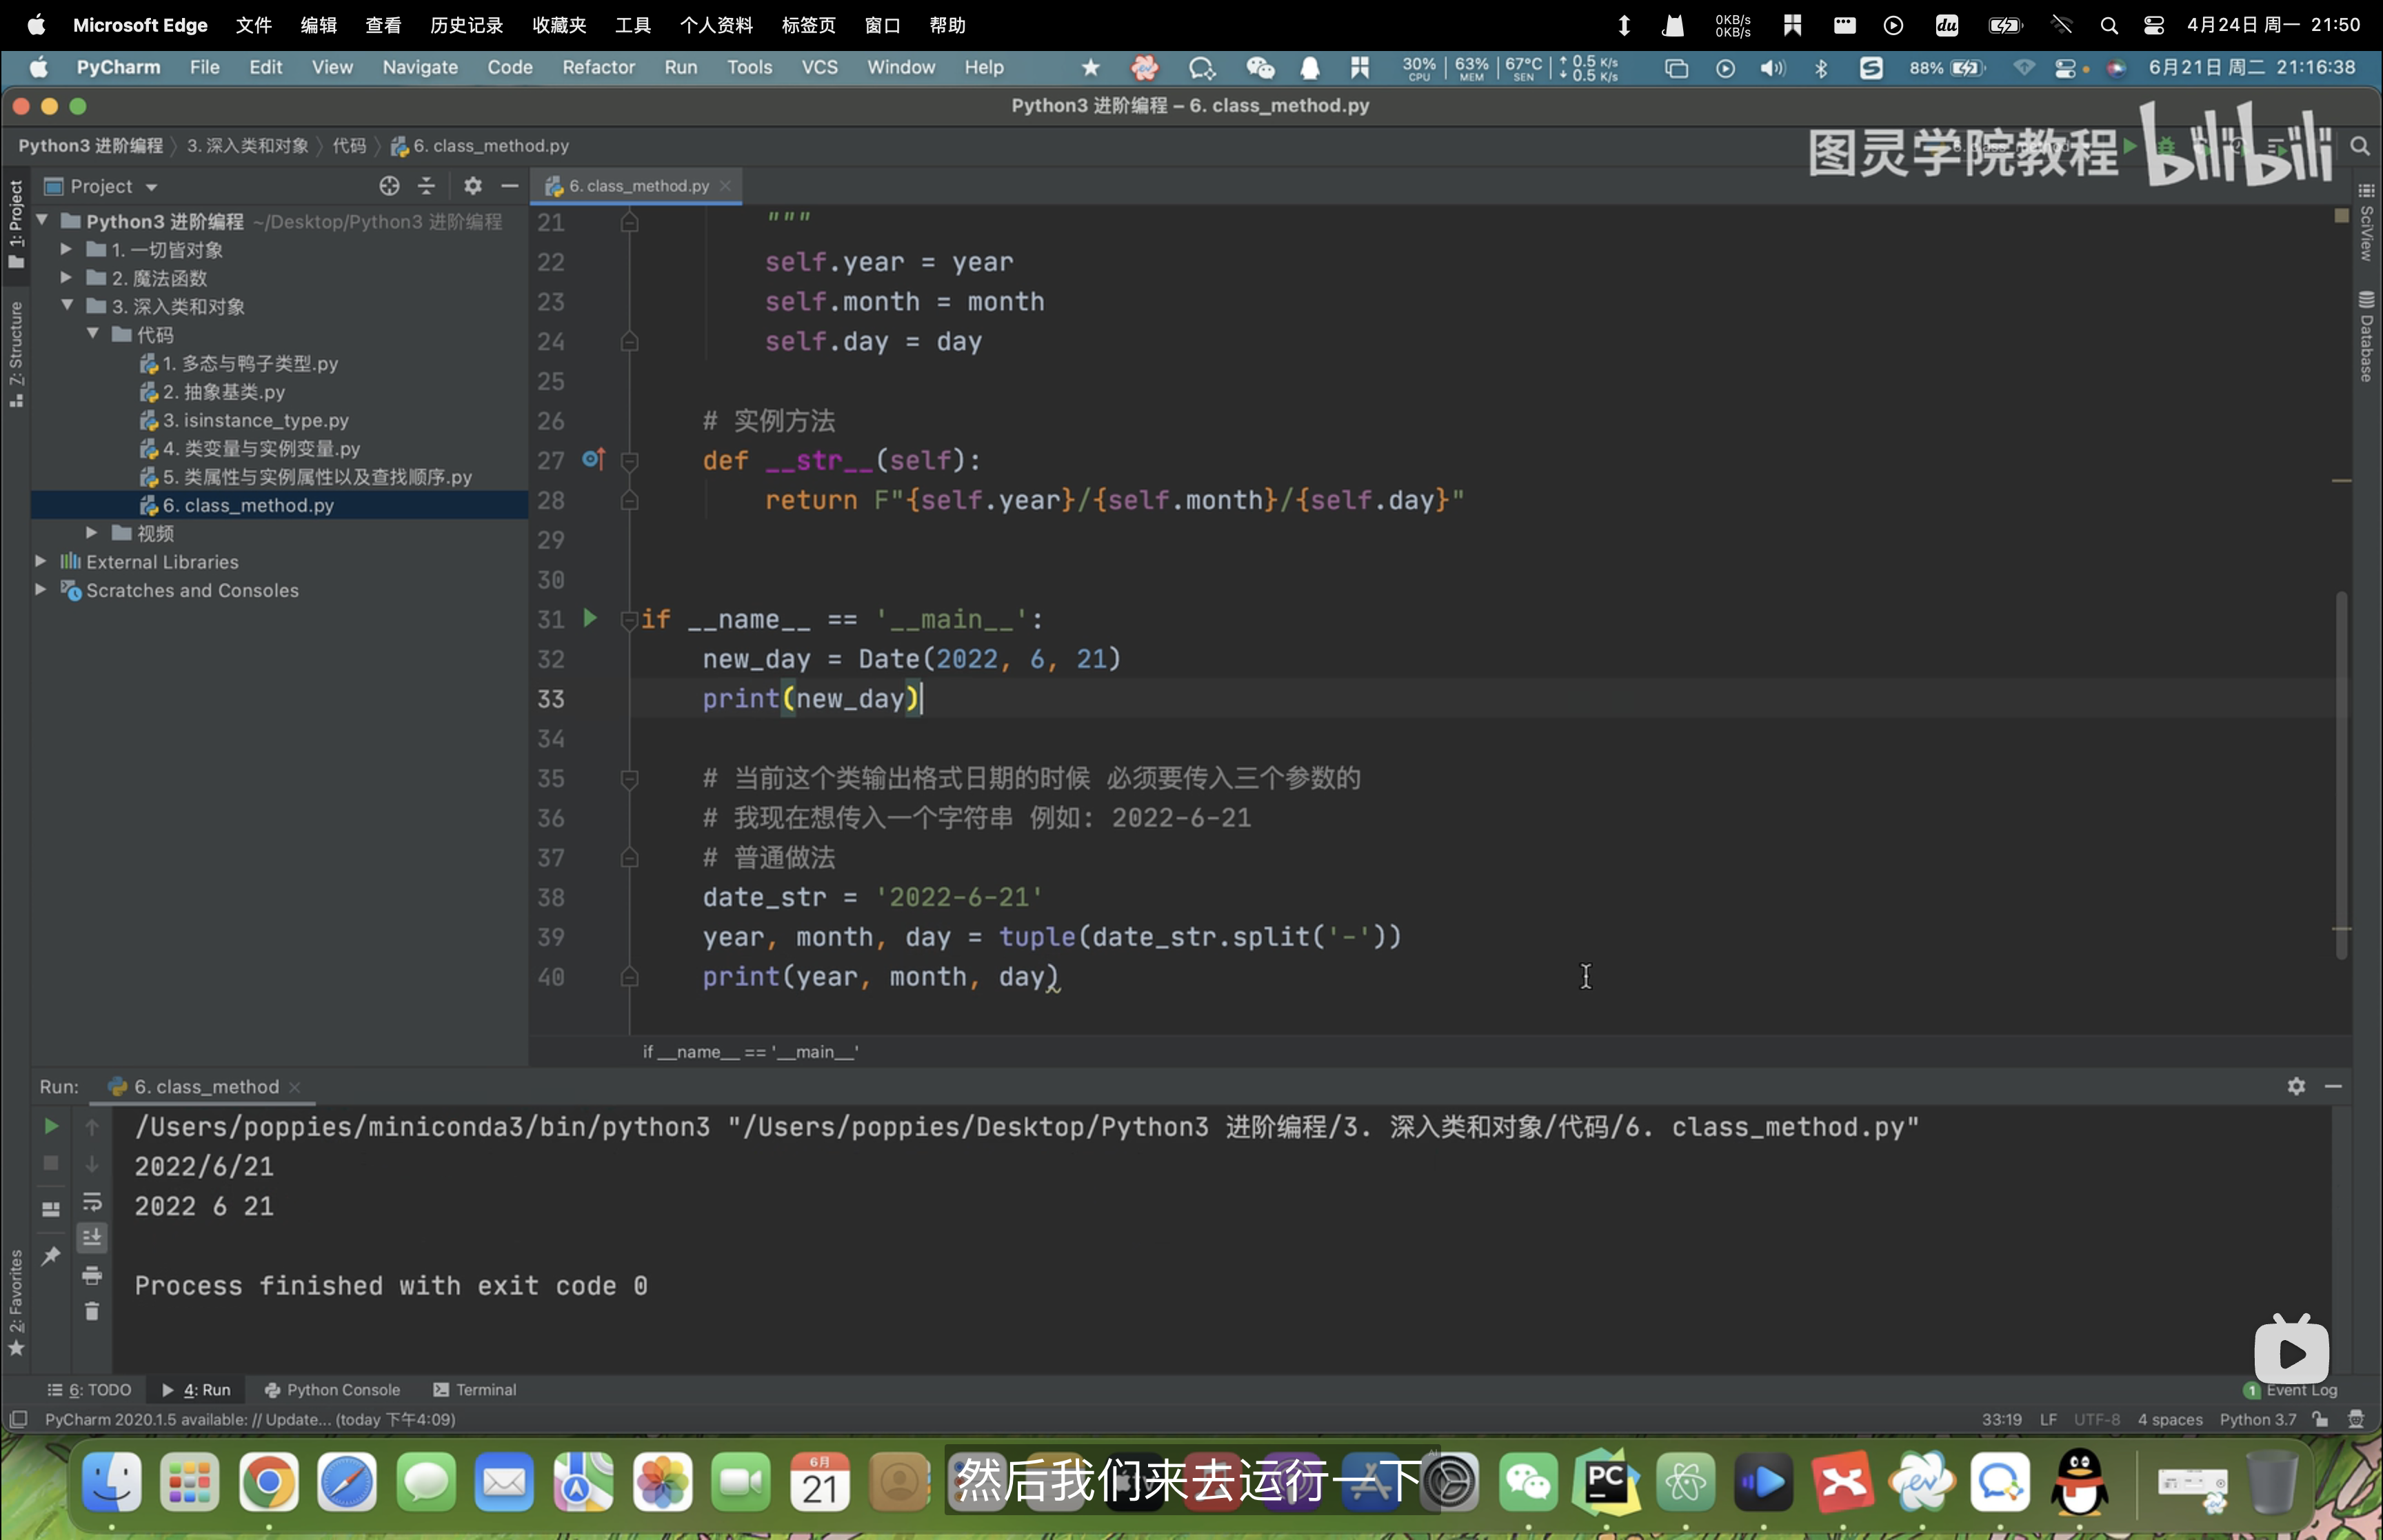This screenshot has height=1540, width=2383.
Task: Open Project panel settings gear
Action: click(472, 186)
